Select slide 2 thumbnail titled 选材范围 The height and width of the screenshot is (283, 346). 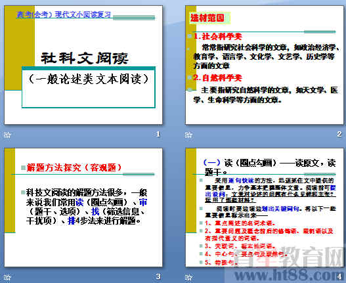coord(265,65)
